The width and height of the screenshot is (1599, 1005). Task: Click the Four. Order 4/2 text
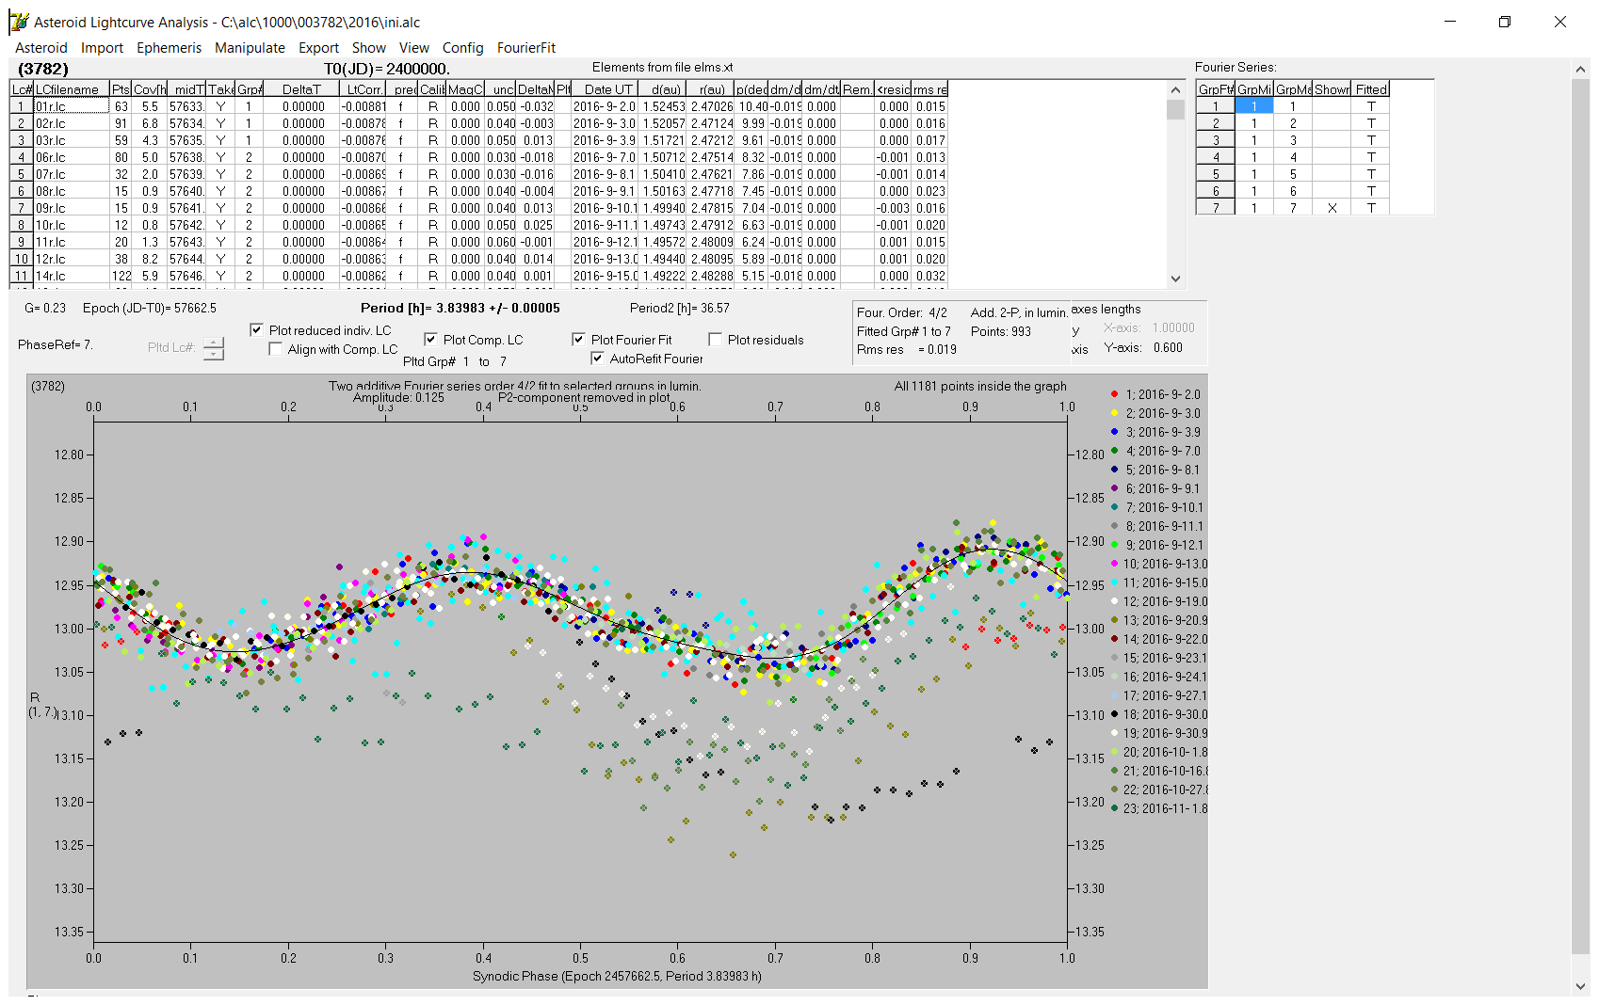tap(902, 312)
